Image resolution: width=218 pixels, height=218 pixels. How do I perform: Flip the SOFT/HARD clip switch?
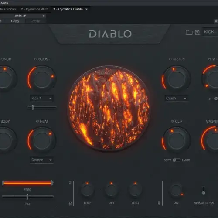click(x=176, y=160)
